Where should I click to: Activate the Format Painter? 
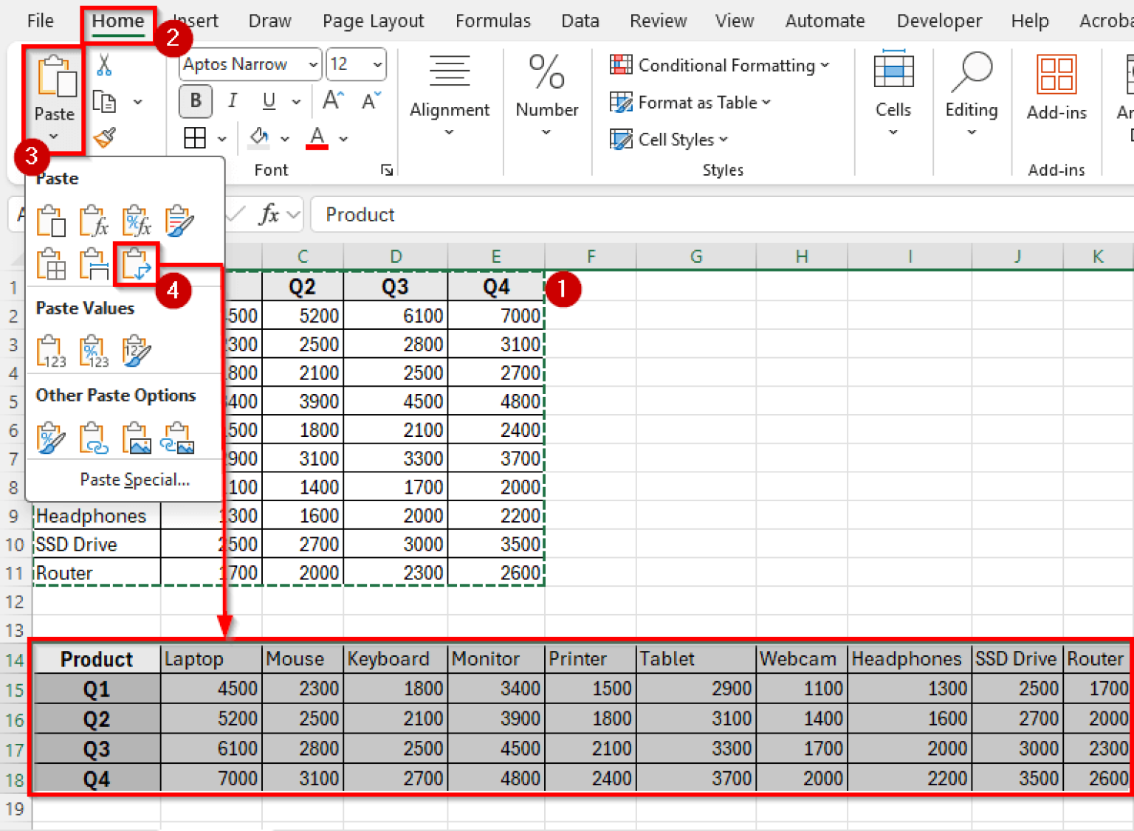pyautogui.click(x=104, y=138)
